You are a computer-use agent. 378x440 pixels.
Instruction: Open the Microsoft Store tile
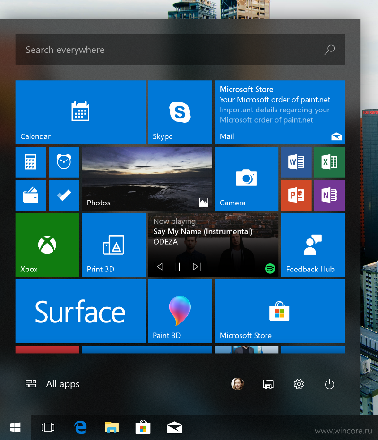point(280,311)
